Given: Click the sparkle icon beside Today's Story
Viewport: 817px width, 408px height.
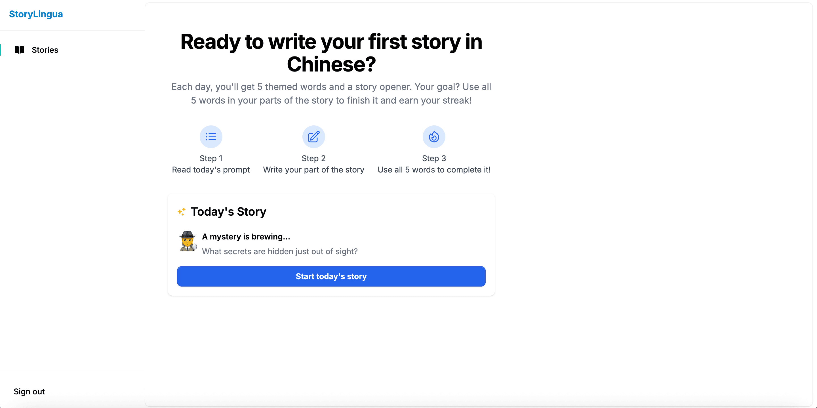Looking at the screenshot, I should click(182, 212).
